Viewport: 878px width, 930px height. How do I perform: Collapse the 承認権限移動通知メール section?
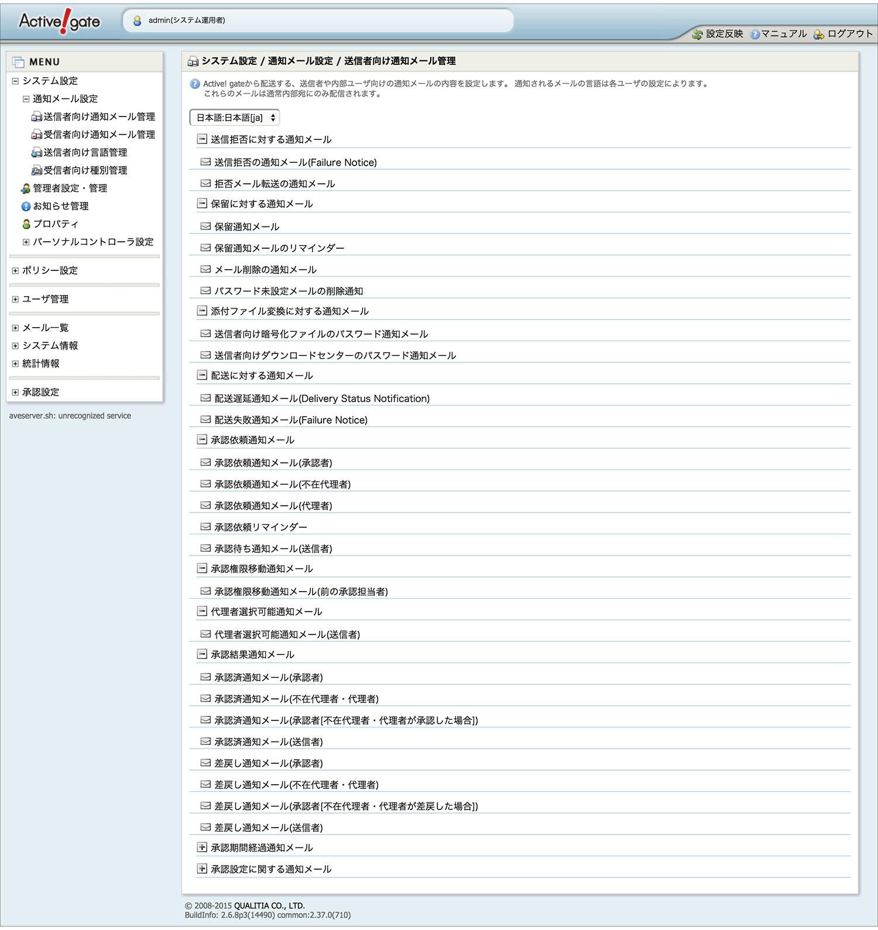pyautogui.click(x=202, y=568)
